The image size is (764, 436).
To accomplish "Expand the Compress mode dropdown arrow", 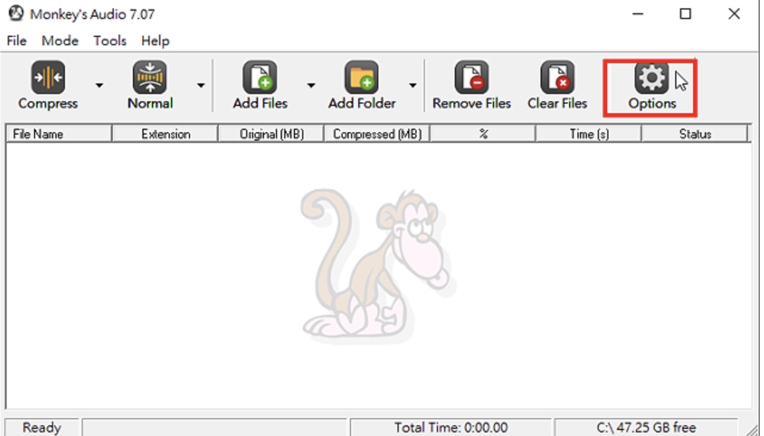I will [99, 86].
